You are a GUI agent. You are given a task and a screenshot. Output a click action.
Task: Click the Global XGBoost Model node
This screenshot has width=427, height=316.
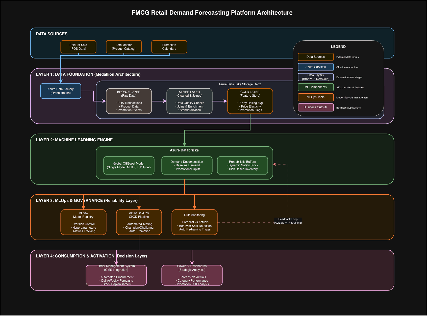(129, 165)
